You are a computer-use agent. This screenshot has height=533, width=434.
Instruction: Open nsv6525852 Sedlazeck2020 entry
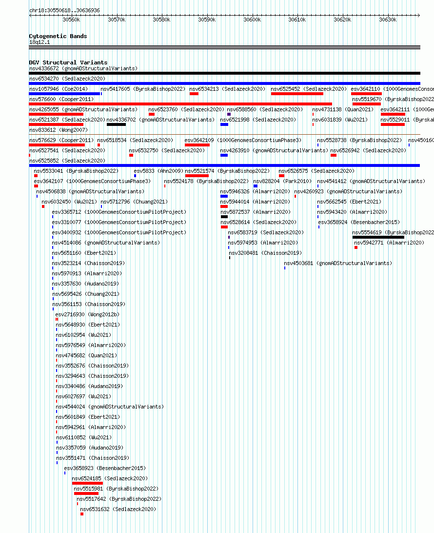[x=67, y=160]
